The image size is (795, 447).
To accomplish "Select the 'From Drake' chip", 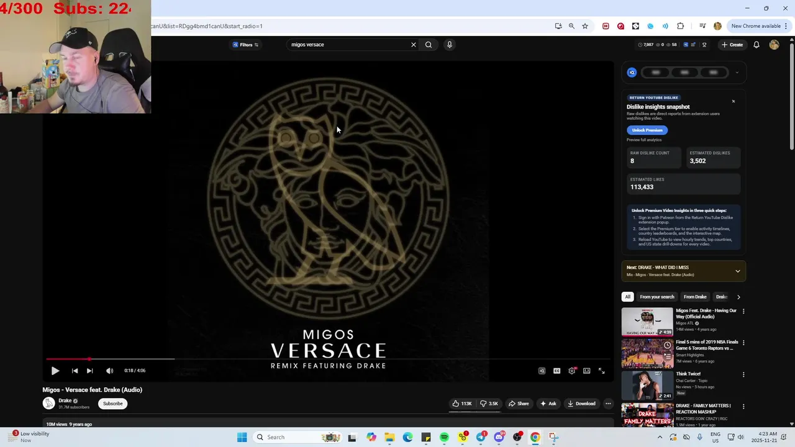I will (x=695, y=297).
